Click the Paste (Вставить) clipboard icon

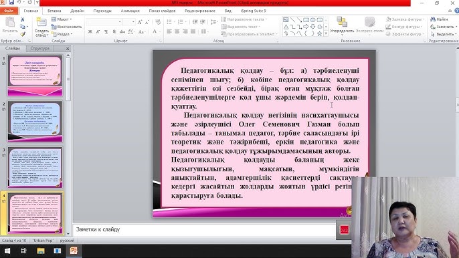[10, 22]
